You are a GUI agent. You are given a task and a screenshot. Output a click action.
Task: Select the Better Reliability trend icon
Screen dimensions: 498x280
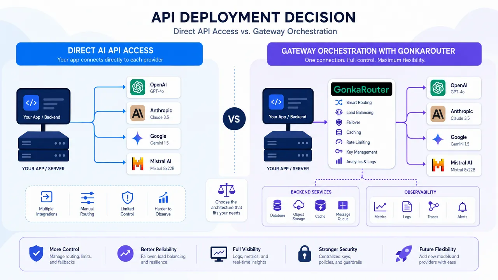(x=125, y=254)
